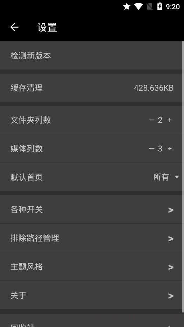
Task: Select the 所有 dropdown value
Action: tap(161, 177)
